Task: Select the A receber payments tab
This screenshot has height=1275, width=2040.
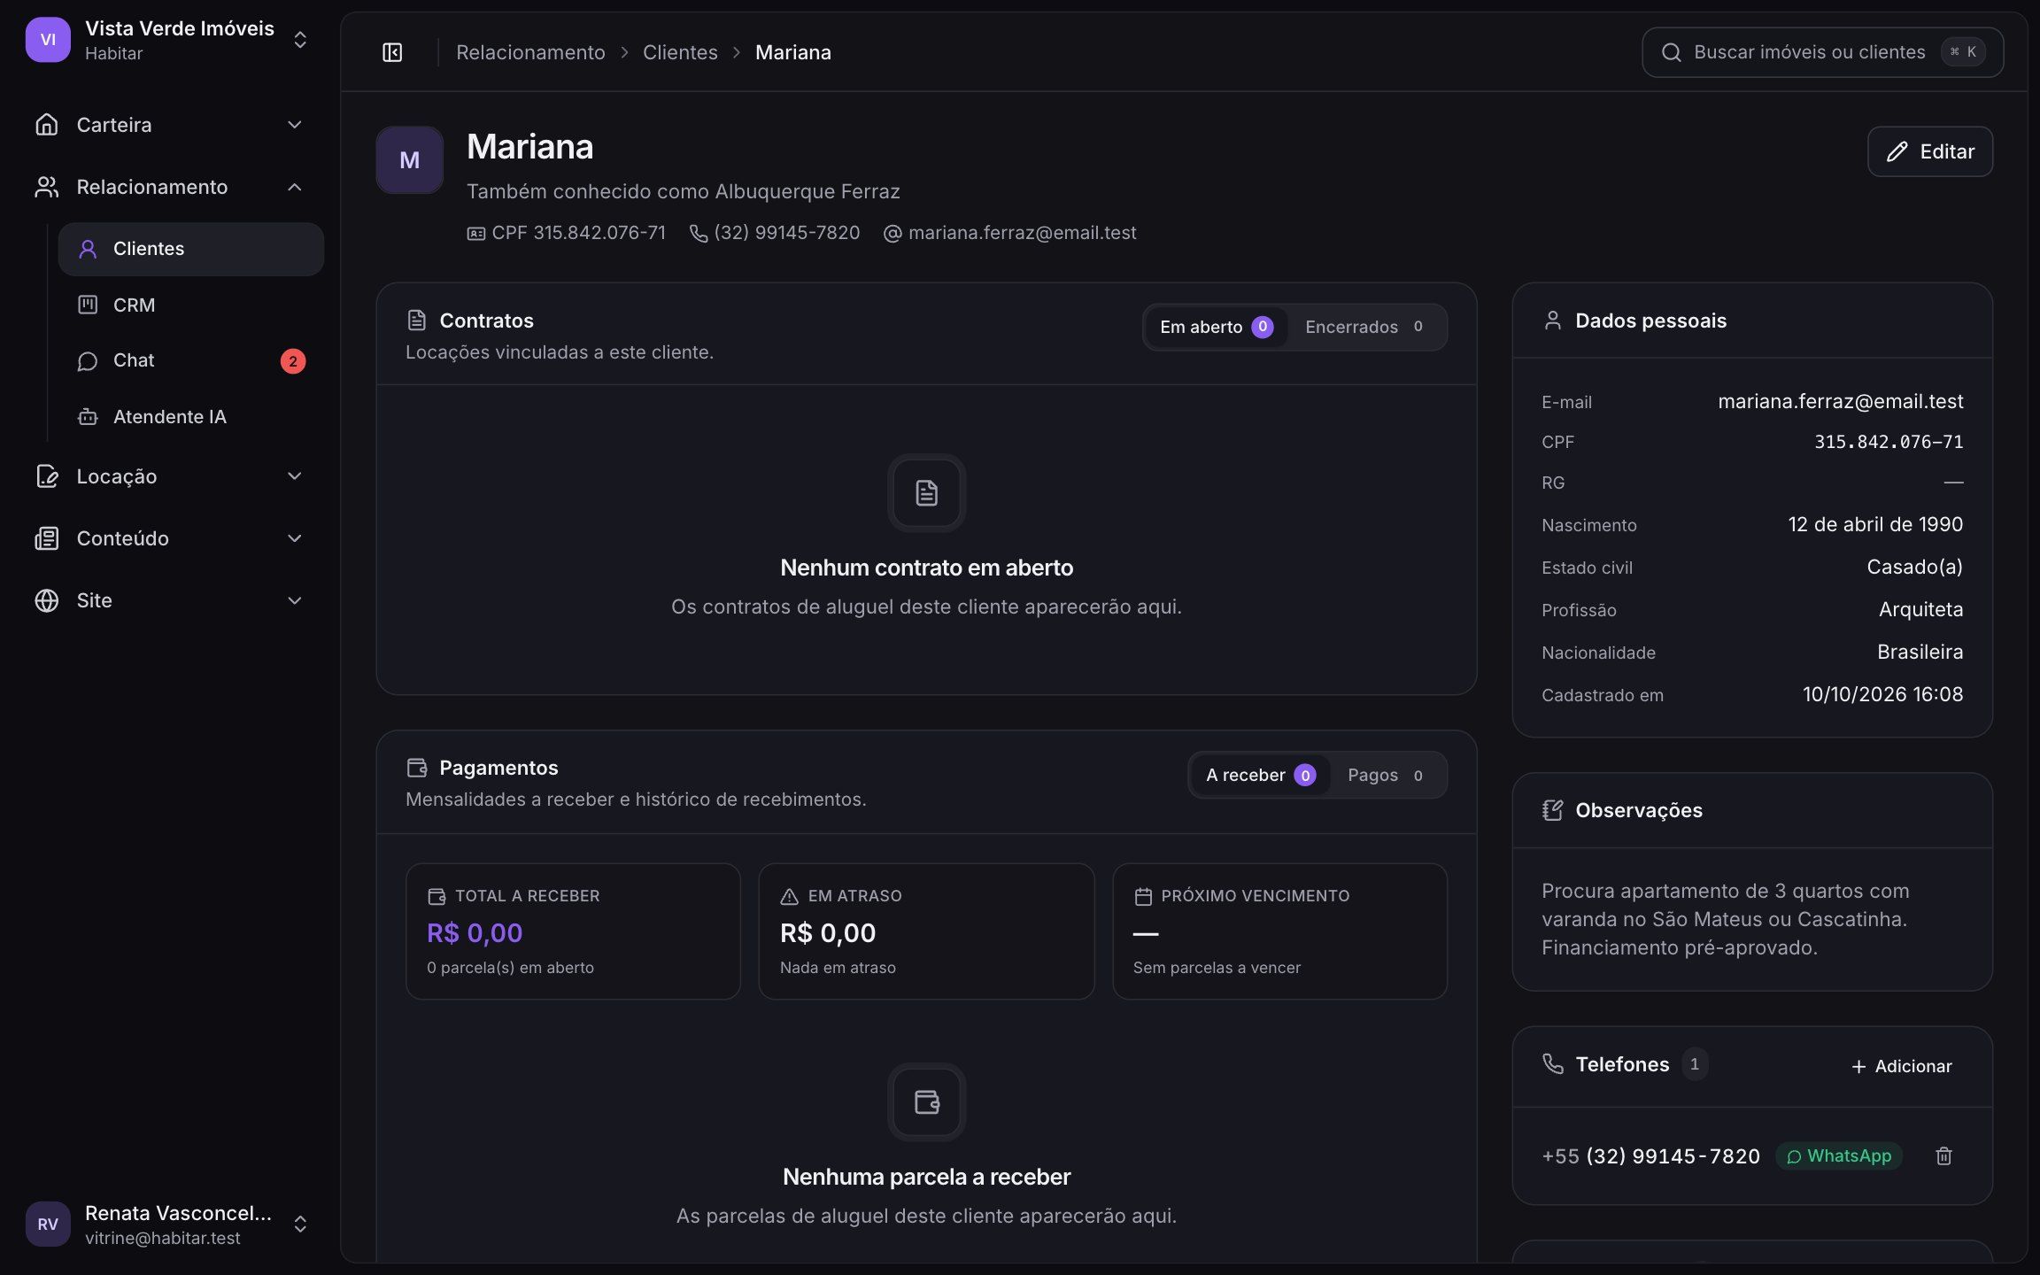Action: click(x=1260, y=775)
